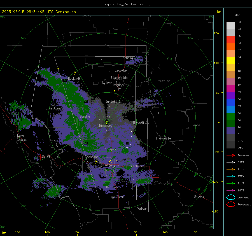Click the red forecast ellipse icon
Screen dimensions: 252x236
point(231,204)
